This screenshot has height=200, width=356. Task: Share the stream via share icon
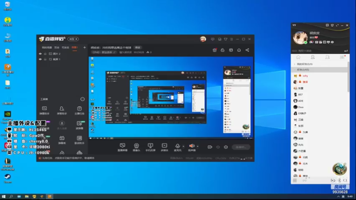(x=247, y=50)
